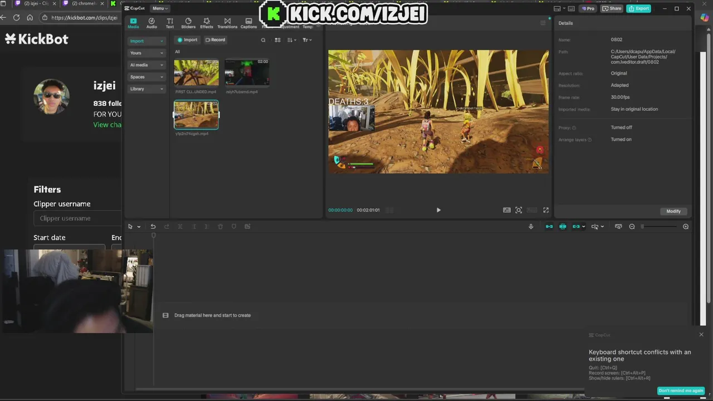Click the All label in media panel
713x401 pixels.
click(177, 52)
